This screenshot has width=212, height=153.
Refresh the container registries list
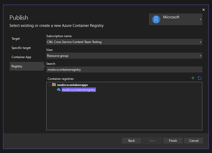[x=200, y=78]
